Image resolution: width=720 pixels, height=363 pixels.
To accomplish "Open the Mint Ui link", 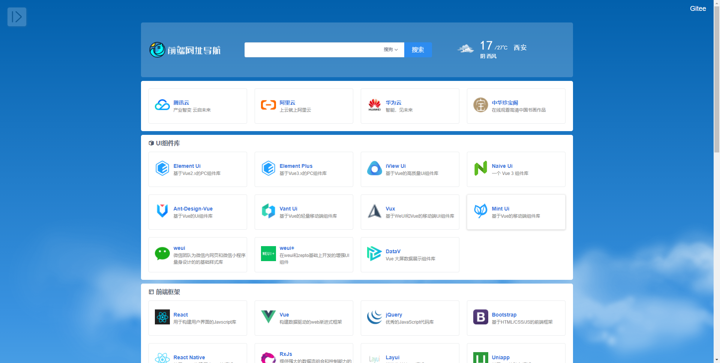I will click(x=500, y=209).
